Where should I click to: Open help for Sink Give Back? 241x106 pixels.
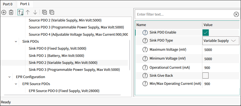click(145, 76)
